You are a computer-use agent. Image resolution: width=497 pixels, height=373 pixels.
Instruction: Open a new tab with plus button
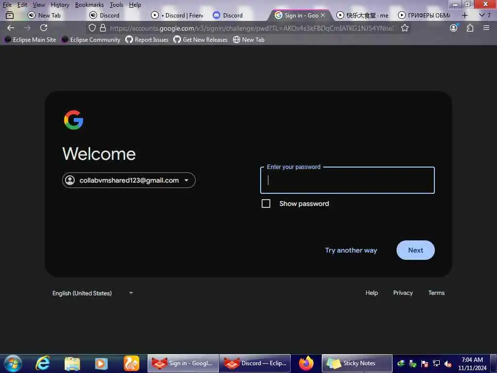point(464,15)
